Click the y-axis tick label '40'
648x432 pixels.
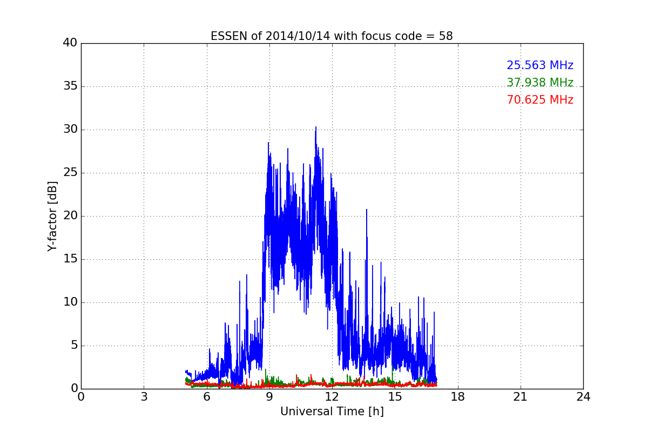70,43
